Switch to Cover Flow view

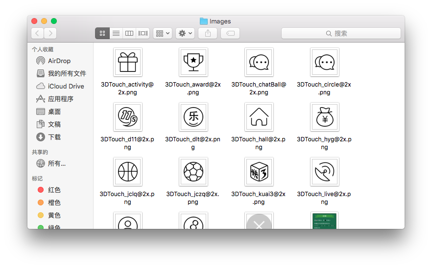(143, 33)
